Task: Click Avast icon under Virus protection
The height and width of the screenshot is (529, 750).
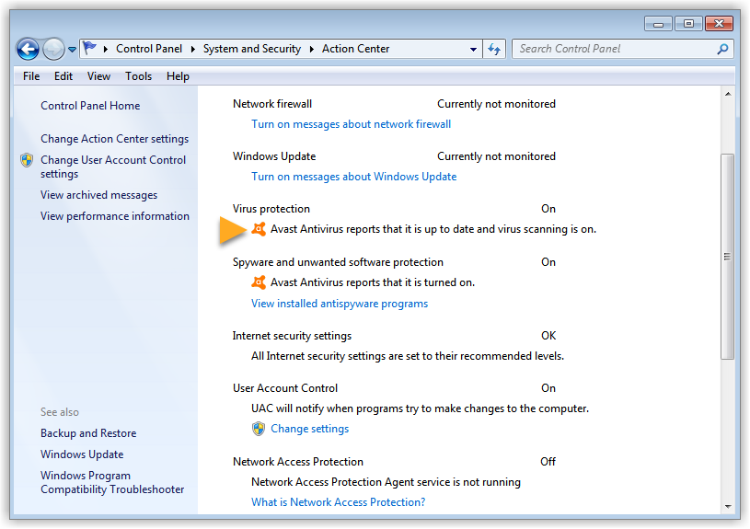Action: pos(259,229)
